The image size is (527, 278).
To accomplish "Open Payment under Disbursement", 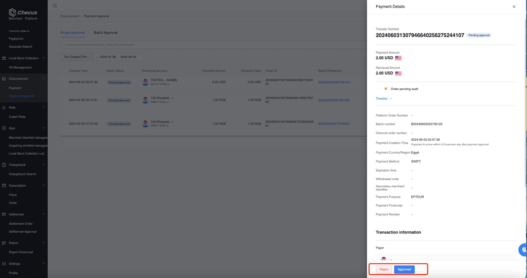I will 15,88.
